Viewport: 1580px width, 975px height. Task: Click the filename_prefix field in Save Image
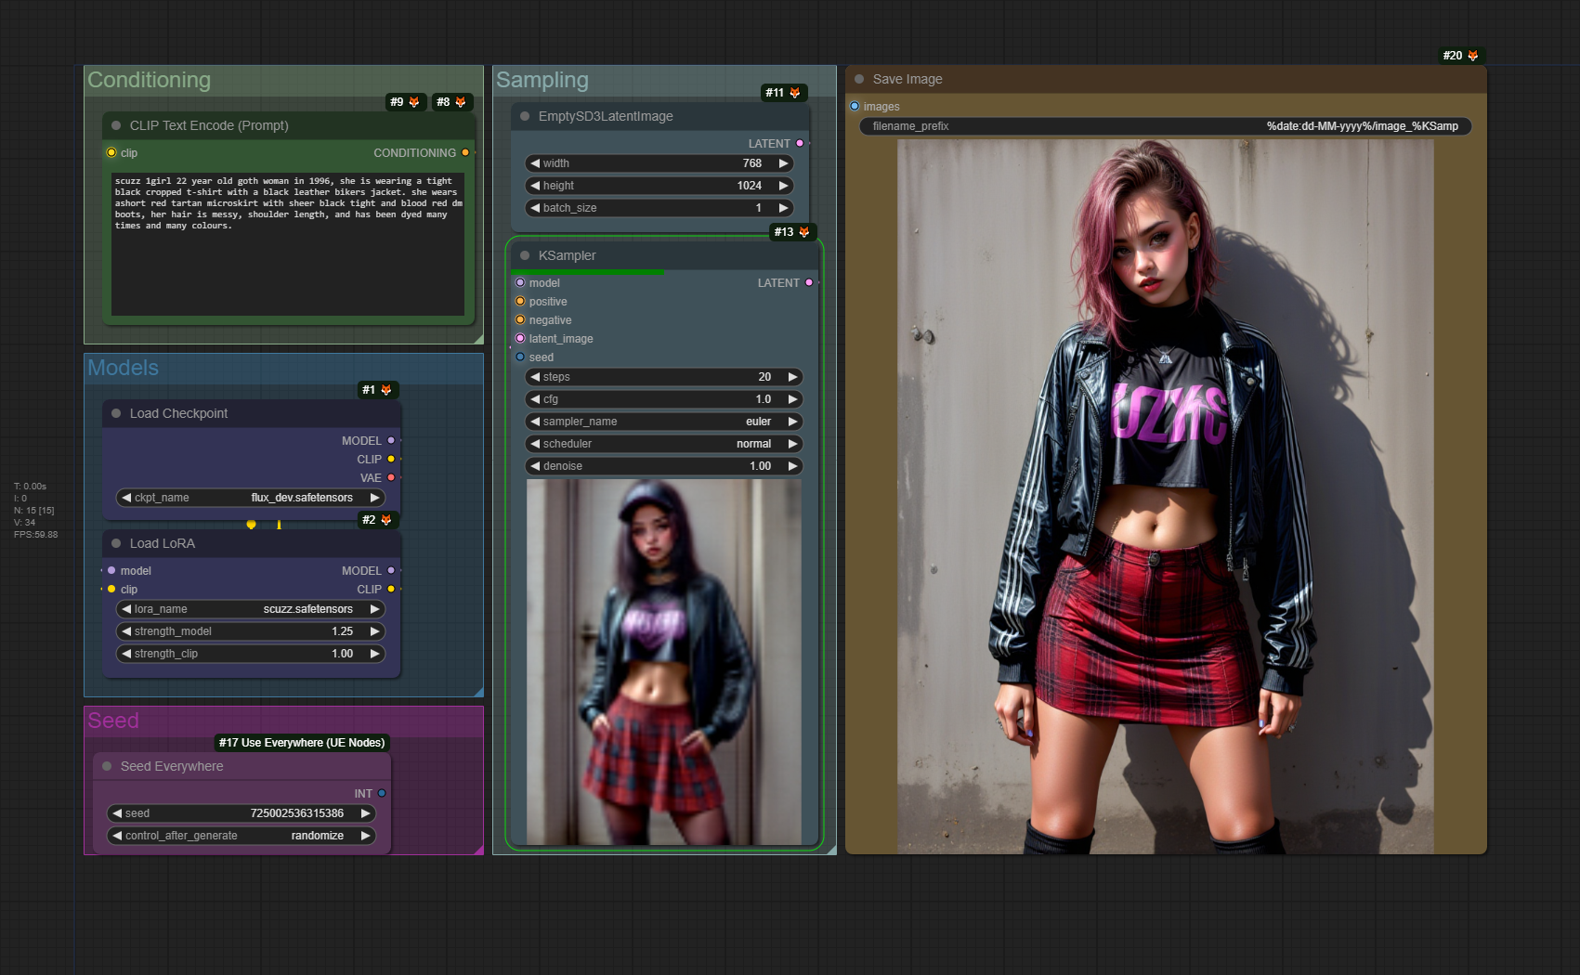(1166, 126)
